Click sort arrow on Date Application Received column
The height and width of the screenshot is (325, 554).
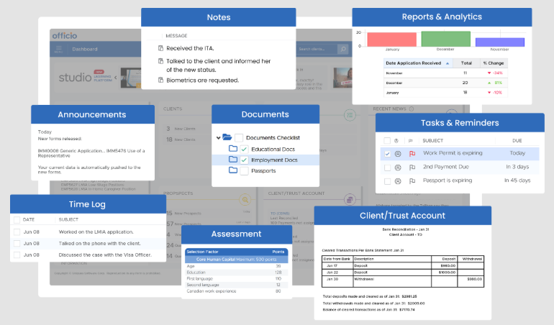(448, 63)
